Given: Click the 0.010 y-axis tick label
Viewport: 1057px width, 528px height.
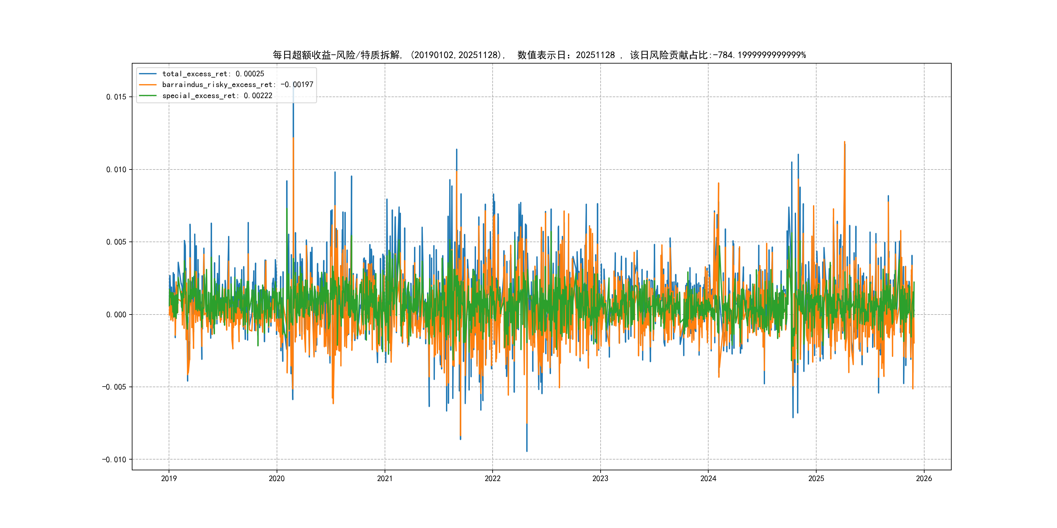Looking at the screenshot, I should tap(116, 170).
